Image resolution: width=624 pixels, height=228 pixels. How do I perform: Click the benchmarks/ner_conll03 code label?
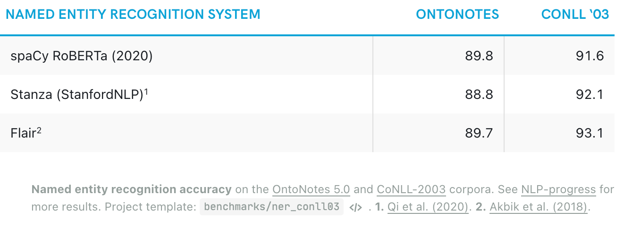(271, 207)
